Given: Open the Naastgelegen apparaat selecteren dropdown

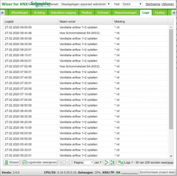Looking at the screenshot, I should [86, 4].
